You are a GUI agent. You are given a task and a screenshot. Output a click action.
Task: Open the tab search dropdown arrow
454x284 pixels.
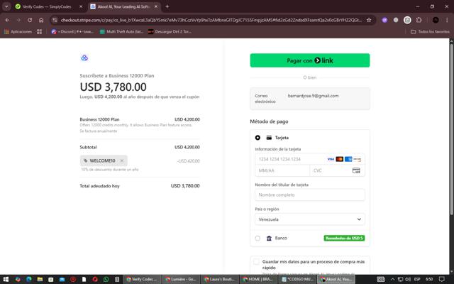pyautogui.click(x=6, y=6)
